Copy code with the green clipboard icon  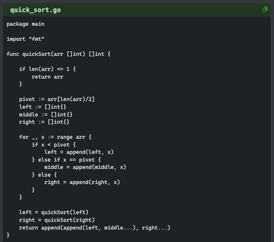pos(265,9)
